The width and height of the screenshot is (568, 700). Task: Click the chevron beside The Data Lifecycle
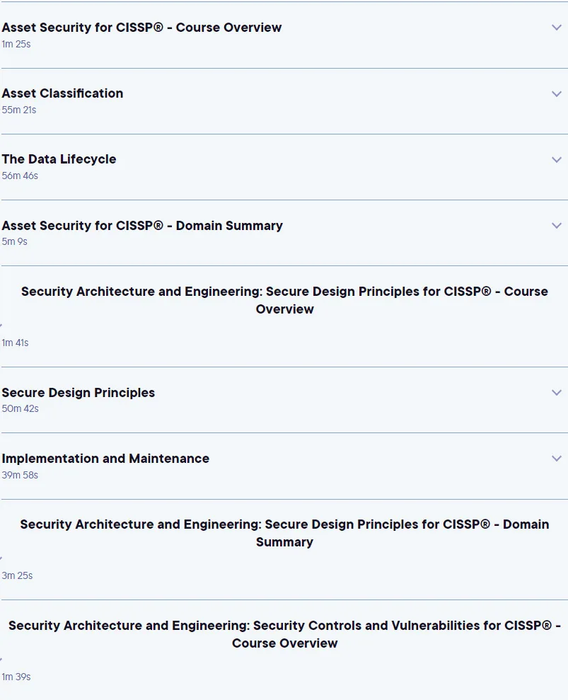[557, 160]
